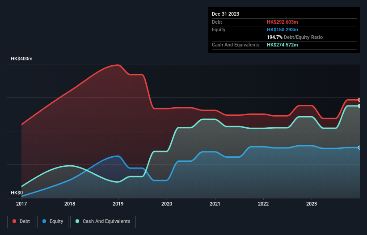Screen dimensions: 367x235
Task: Click the tooltip Equity row label
Action: pos(219,29)
